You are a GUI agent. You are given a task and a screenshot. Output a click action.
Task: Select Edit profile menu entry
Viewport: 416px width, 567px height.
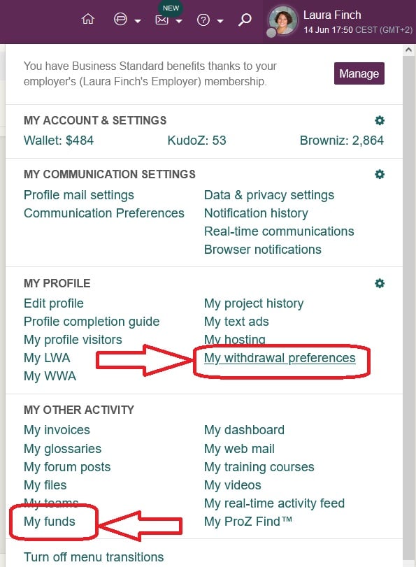(54, 303)
